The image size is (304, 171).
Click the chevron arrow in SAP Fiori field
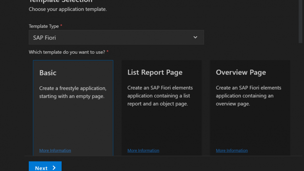pyautogui.click(x=195, y=38)
